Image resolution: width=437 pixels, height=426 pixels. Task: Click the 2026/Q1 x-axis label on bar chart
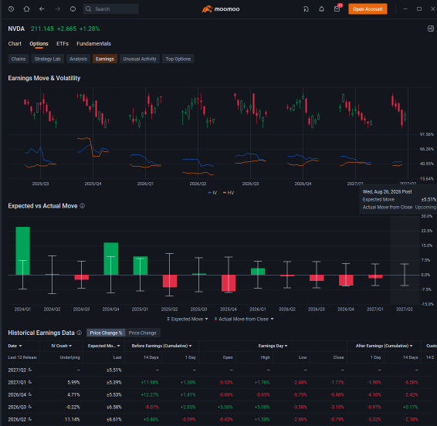[258, 309]
